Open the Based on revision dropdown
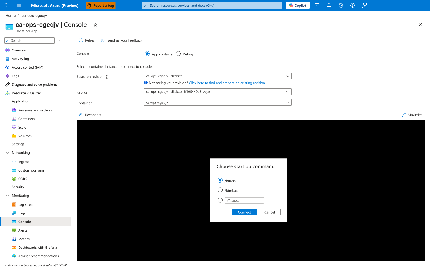 (x=218, y=76)
